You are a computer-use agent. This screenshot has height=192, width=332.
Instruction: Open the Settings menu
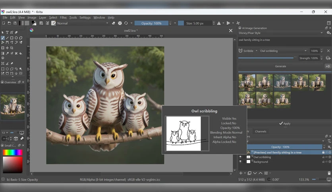[x=85, y=17]
